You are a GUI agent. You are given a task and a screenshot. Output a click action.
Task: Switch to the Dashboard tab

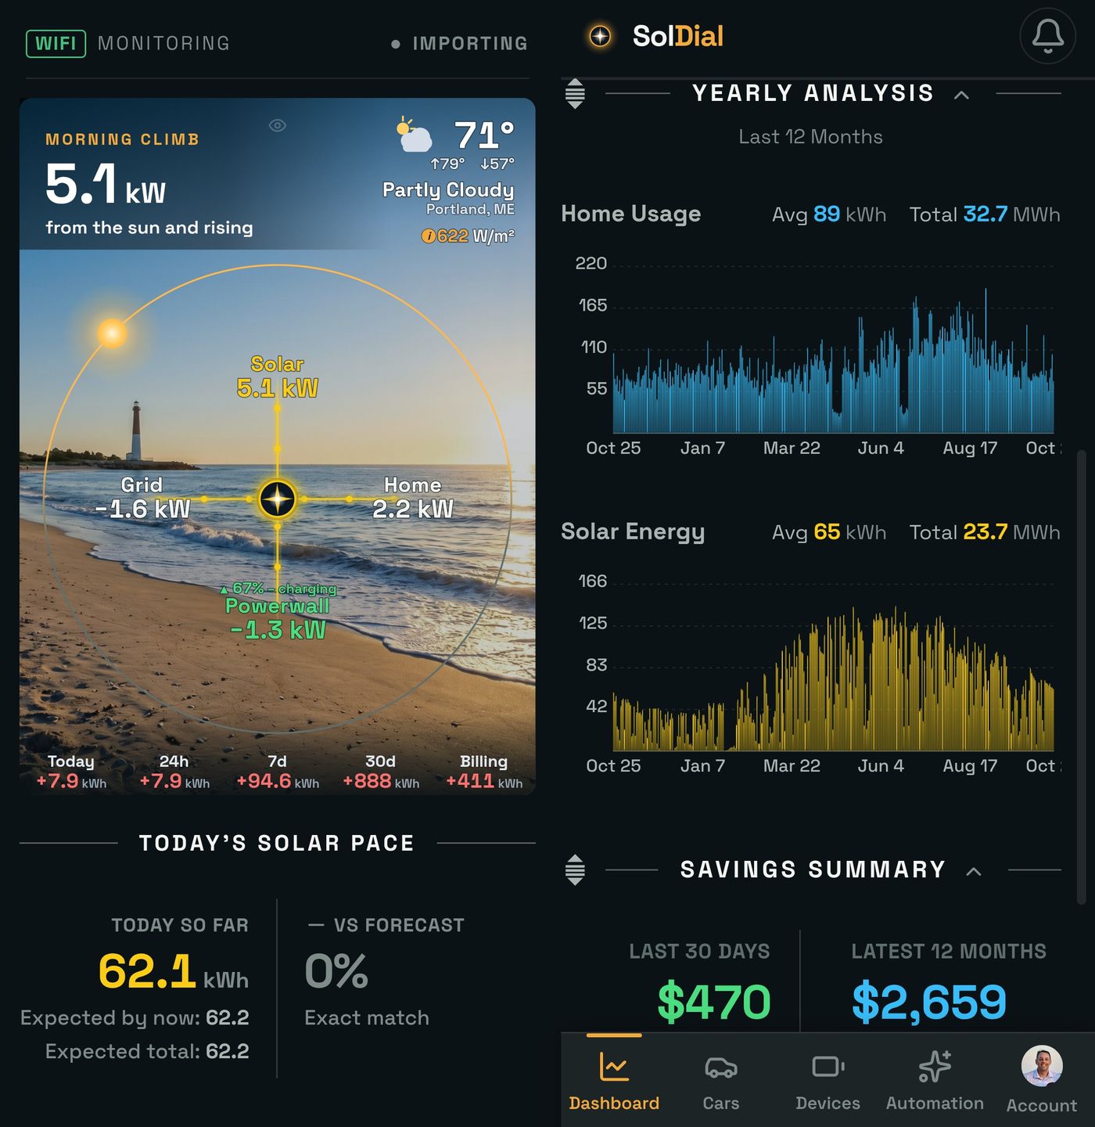[x=614, y=1081]
